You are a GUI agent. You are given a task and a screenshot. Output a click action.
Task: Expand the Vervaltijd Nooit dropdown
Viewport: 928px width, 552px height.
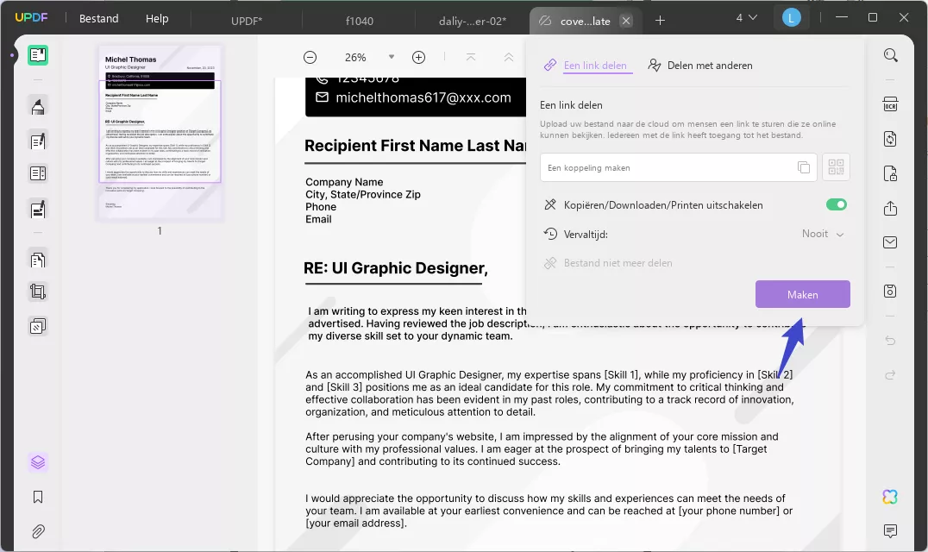824,234
